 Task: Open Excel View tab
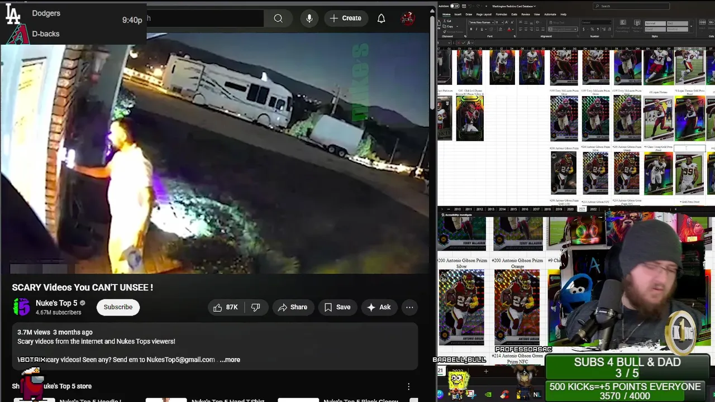point(537,15)
